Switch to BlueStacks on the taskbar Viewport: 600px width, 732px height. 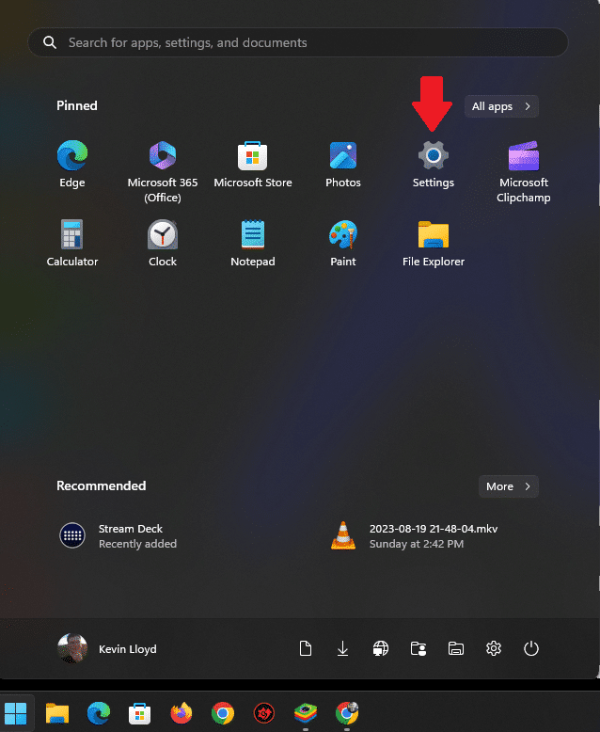pos(306,713)
